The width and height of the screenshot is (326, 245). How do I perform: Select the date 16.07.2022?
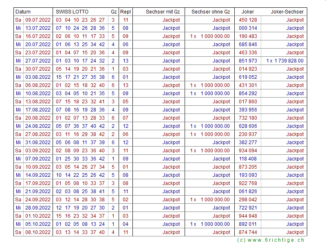pos(38,36)
